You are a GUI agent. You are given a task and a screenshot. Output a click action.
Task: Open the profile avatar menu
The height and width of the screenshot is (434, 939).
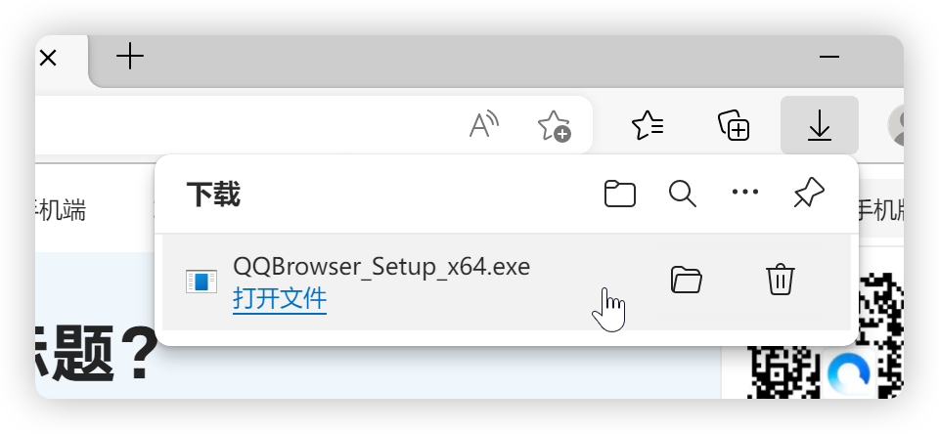tap(896, 125)
